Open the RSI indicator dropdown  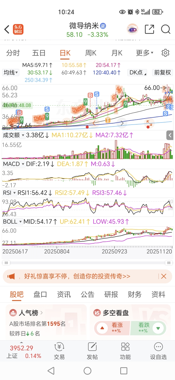[x=9, y=193]
